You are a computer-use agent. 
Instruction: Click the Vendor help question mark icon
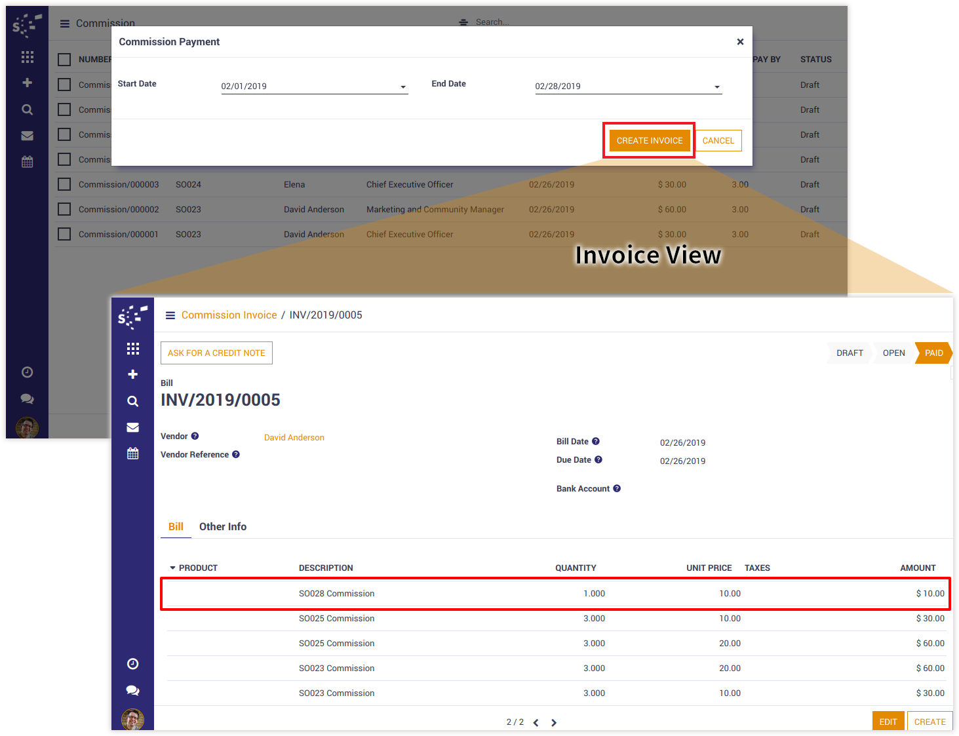point(195,436)
